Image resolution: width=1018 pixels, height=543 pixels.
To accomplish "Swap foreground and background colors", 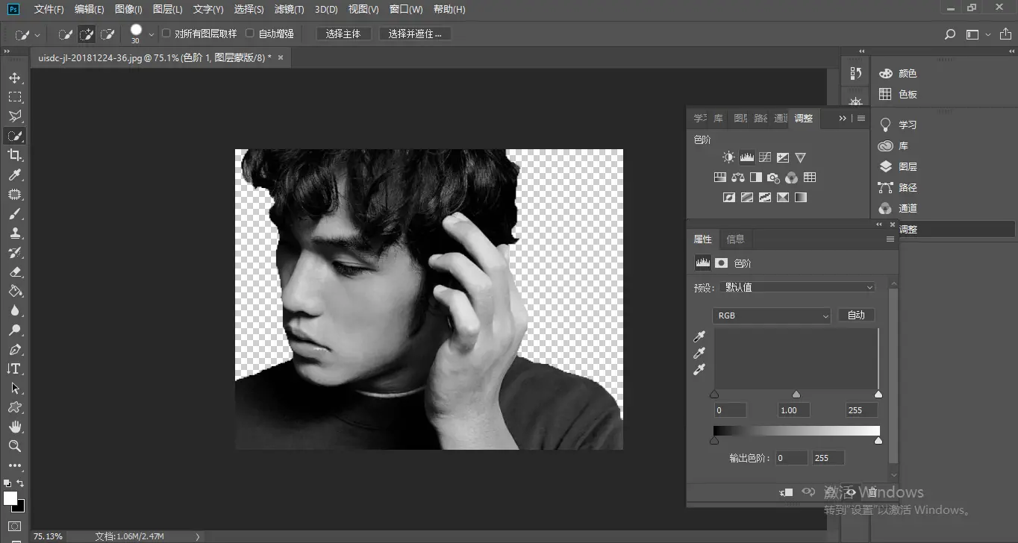I will [x=20, y=483].
